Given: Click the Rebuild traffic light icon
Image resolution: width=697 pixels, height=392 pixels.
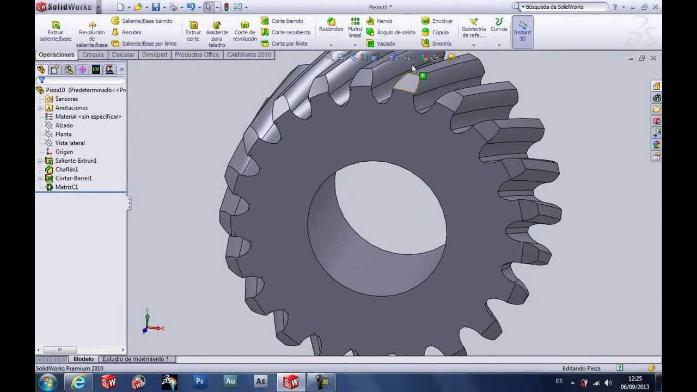Looking at the screenshot, I should point(227,7).
